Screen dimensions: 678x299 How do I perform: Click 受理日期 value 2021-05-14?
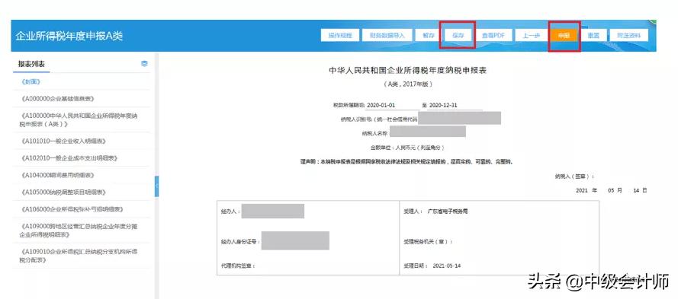pos(447,266)
